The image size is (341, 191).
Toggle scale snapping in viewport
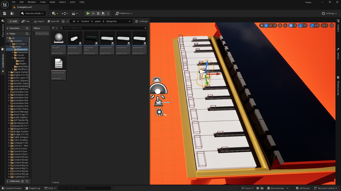click(311, 25)
